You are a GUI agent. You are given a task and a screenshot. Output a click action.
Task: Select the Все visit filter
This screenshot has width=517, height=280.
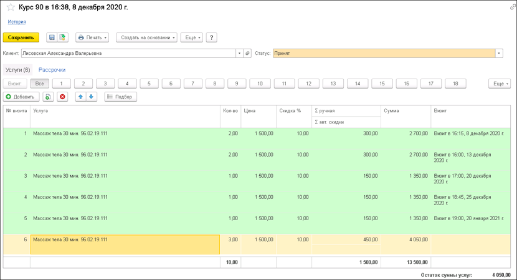point(40,84)
